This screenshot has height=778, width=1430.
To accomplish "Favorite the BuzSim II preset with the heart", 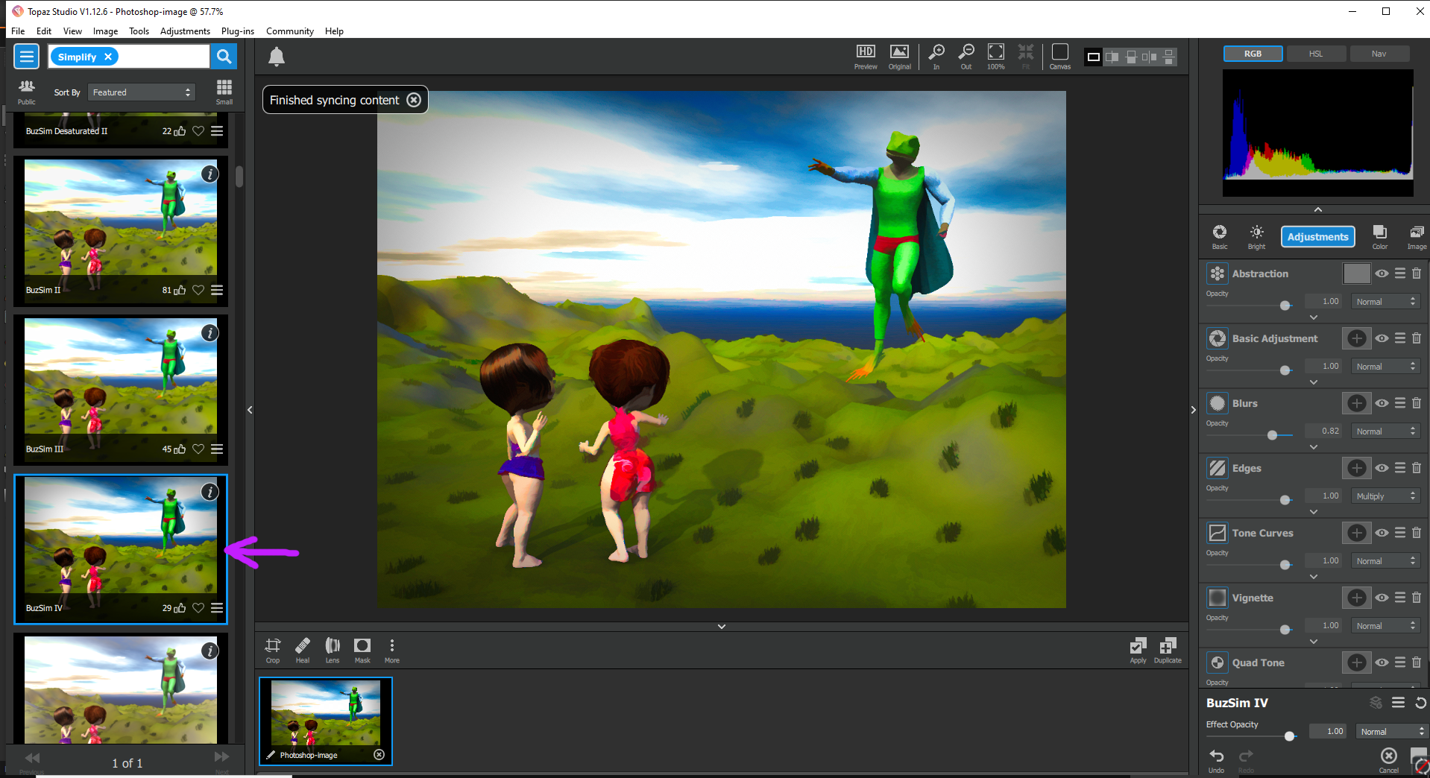I will (198, 291).
